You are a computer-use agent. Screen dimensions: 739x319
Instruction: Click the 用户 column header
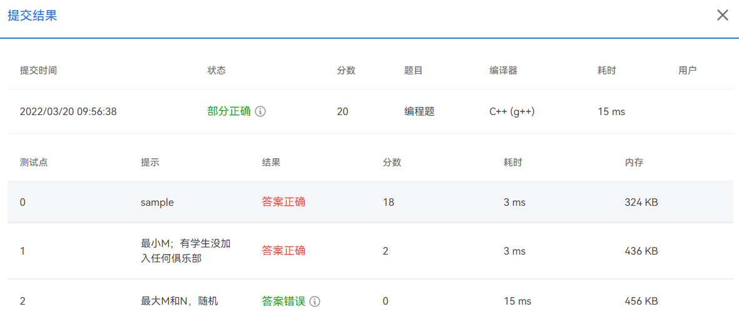tap(688, 71)
